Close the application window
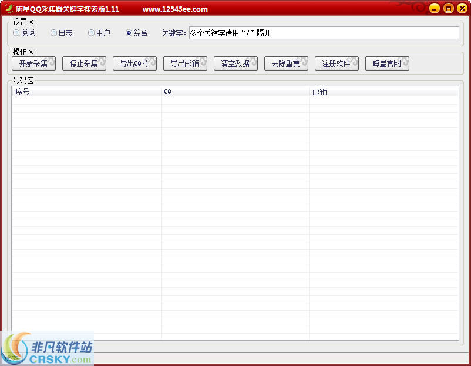The width and height of the screenshot is (471, 366). tap(462, 8)
